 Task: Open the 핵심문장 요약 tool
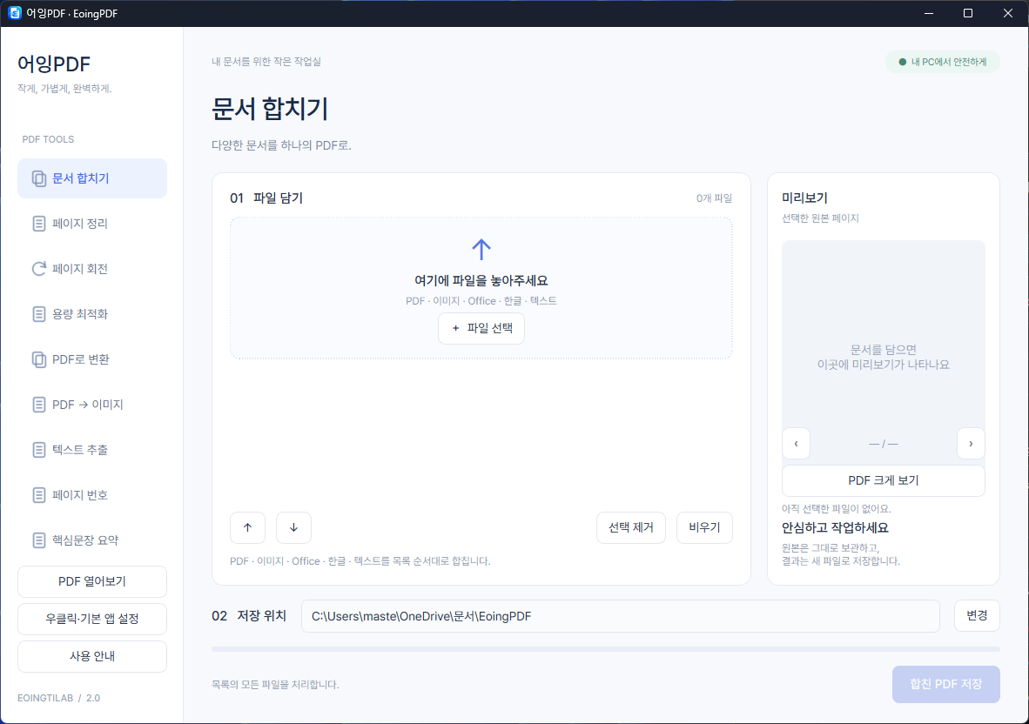pyautogui.click(x=92, y=540)
